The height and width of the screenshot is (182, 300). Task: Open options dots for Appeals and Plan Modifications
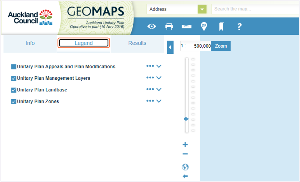(x=150, y=66)
